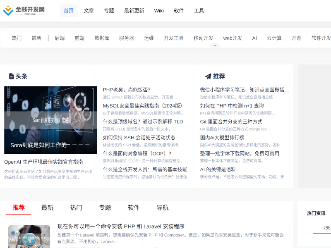Image resolution: width=331 pixels, height=248 pixels.
Task: Open MySQL安全最佳实践指南 article link
Action: coord(143,106)
